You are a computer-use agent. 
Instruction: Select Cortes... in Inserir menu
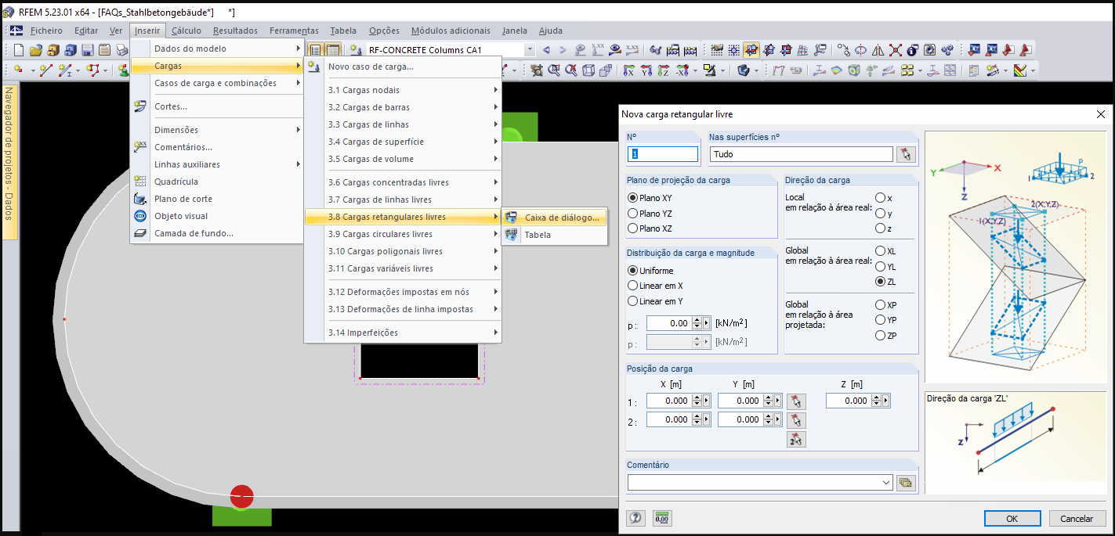click(x=217, y=106)
